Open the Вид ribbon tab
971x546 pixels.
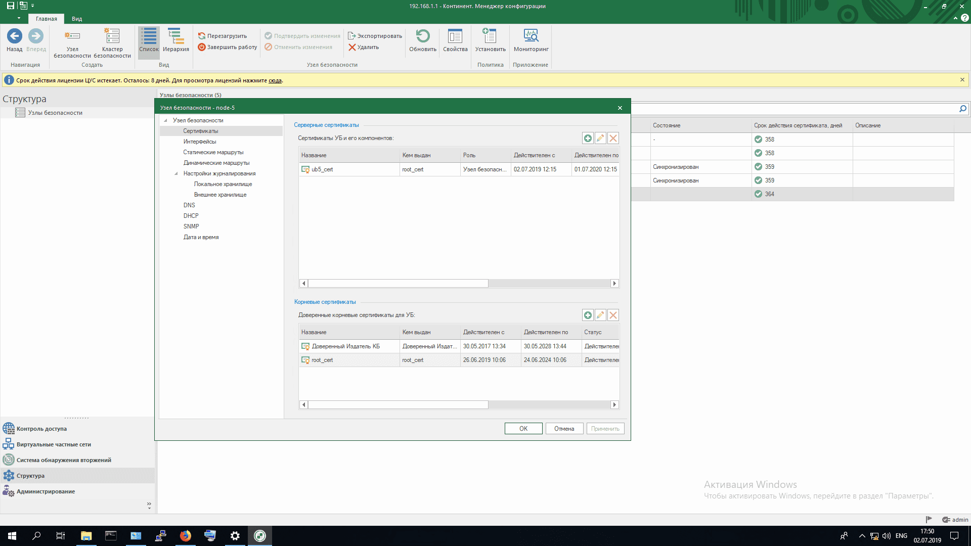click(x=77, y=19)
